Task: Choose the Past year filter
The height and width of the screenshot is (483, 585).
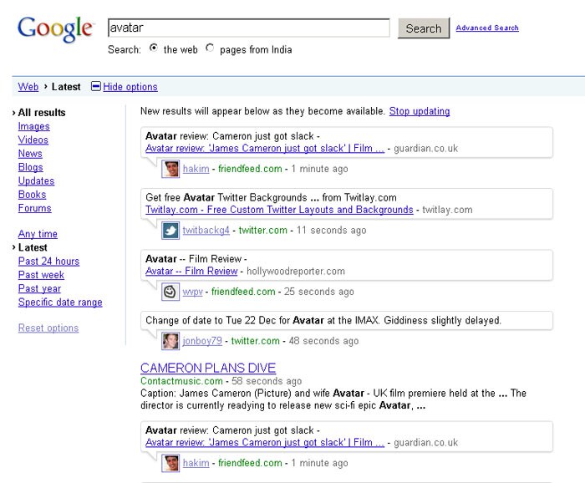Action: (39, 288)
